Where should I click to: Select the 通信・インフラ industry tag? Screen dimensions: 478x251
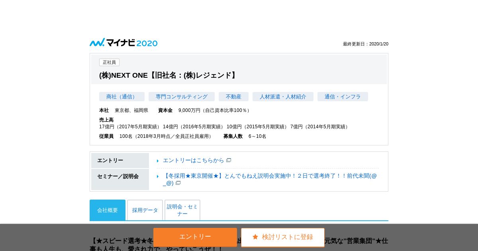tap(343, 97)
